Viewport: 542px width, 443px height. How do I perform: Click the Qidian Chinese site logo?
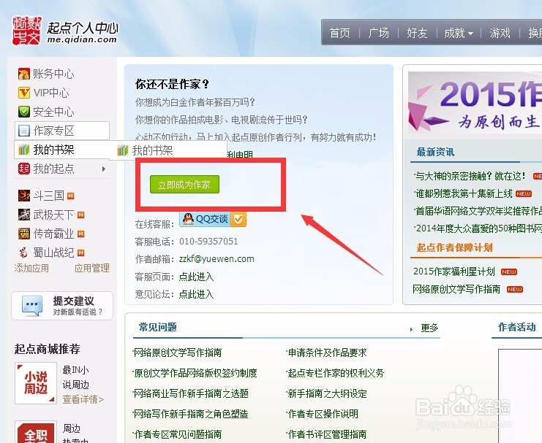(x=27, y=31)
